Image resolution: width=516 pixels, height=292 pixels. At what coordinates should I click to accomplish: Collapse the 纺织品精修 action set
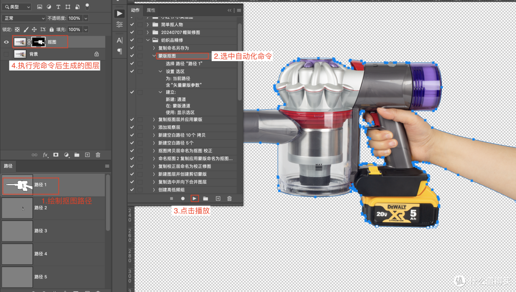(x=148, y=40)
